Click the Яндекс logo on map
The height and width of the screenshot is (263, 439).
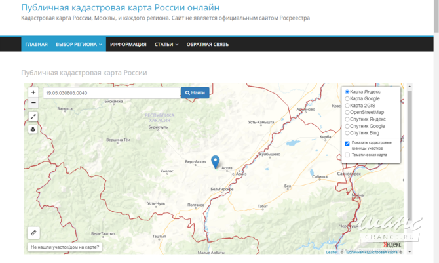392,245
